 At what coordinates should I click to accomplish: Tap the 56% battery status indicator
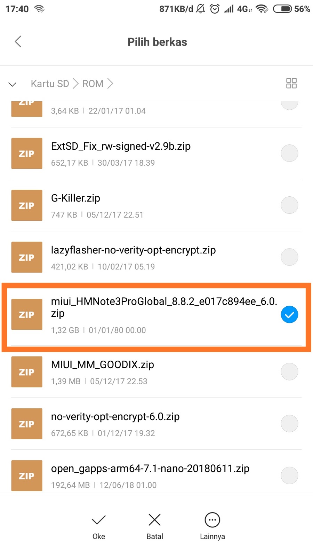pyautogui.click(x=291, y=9)
